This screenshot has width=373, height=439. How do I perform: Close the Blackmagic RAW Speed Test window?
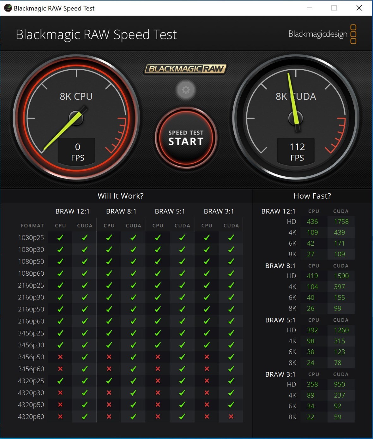[x=359, y=8]
